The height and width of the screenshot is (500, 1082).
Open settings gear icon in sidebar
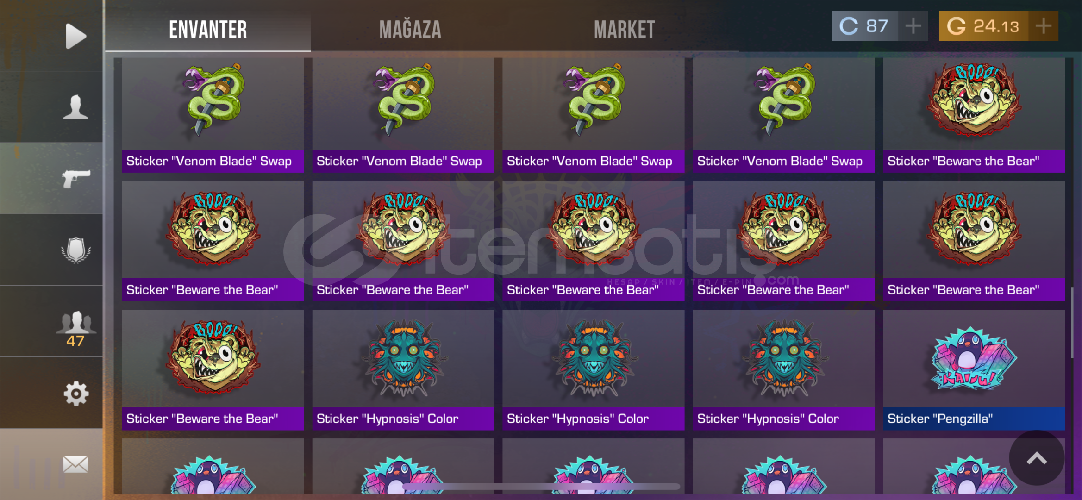pyautogui.click(x=76, y=394)
